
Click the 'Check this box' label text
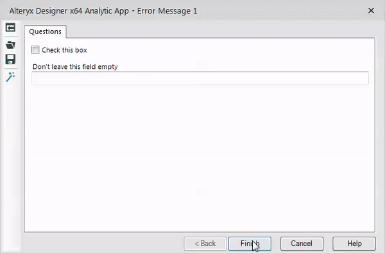[x=64, y=50]
